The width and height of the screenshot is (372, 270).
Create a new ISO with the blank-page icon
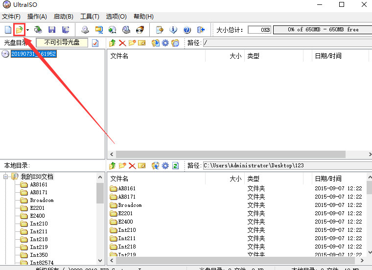point(8,30)
